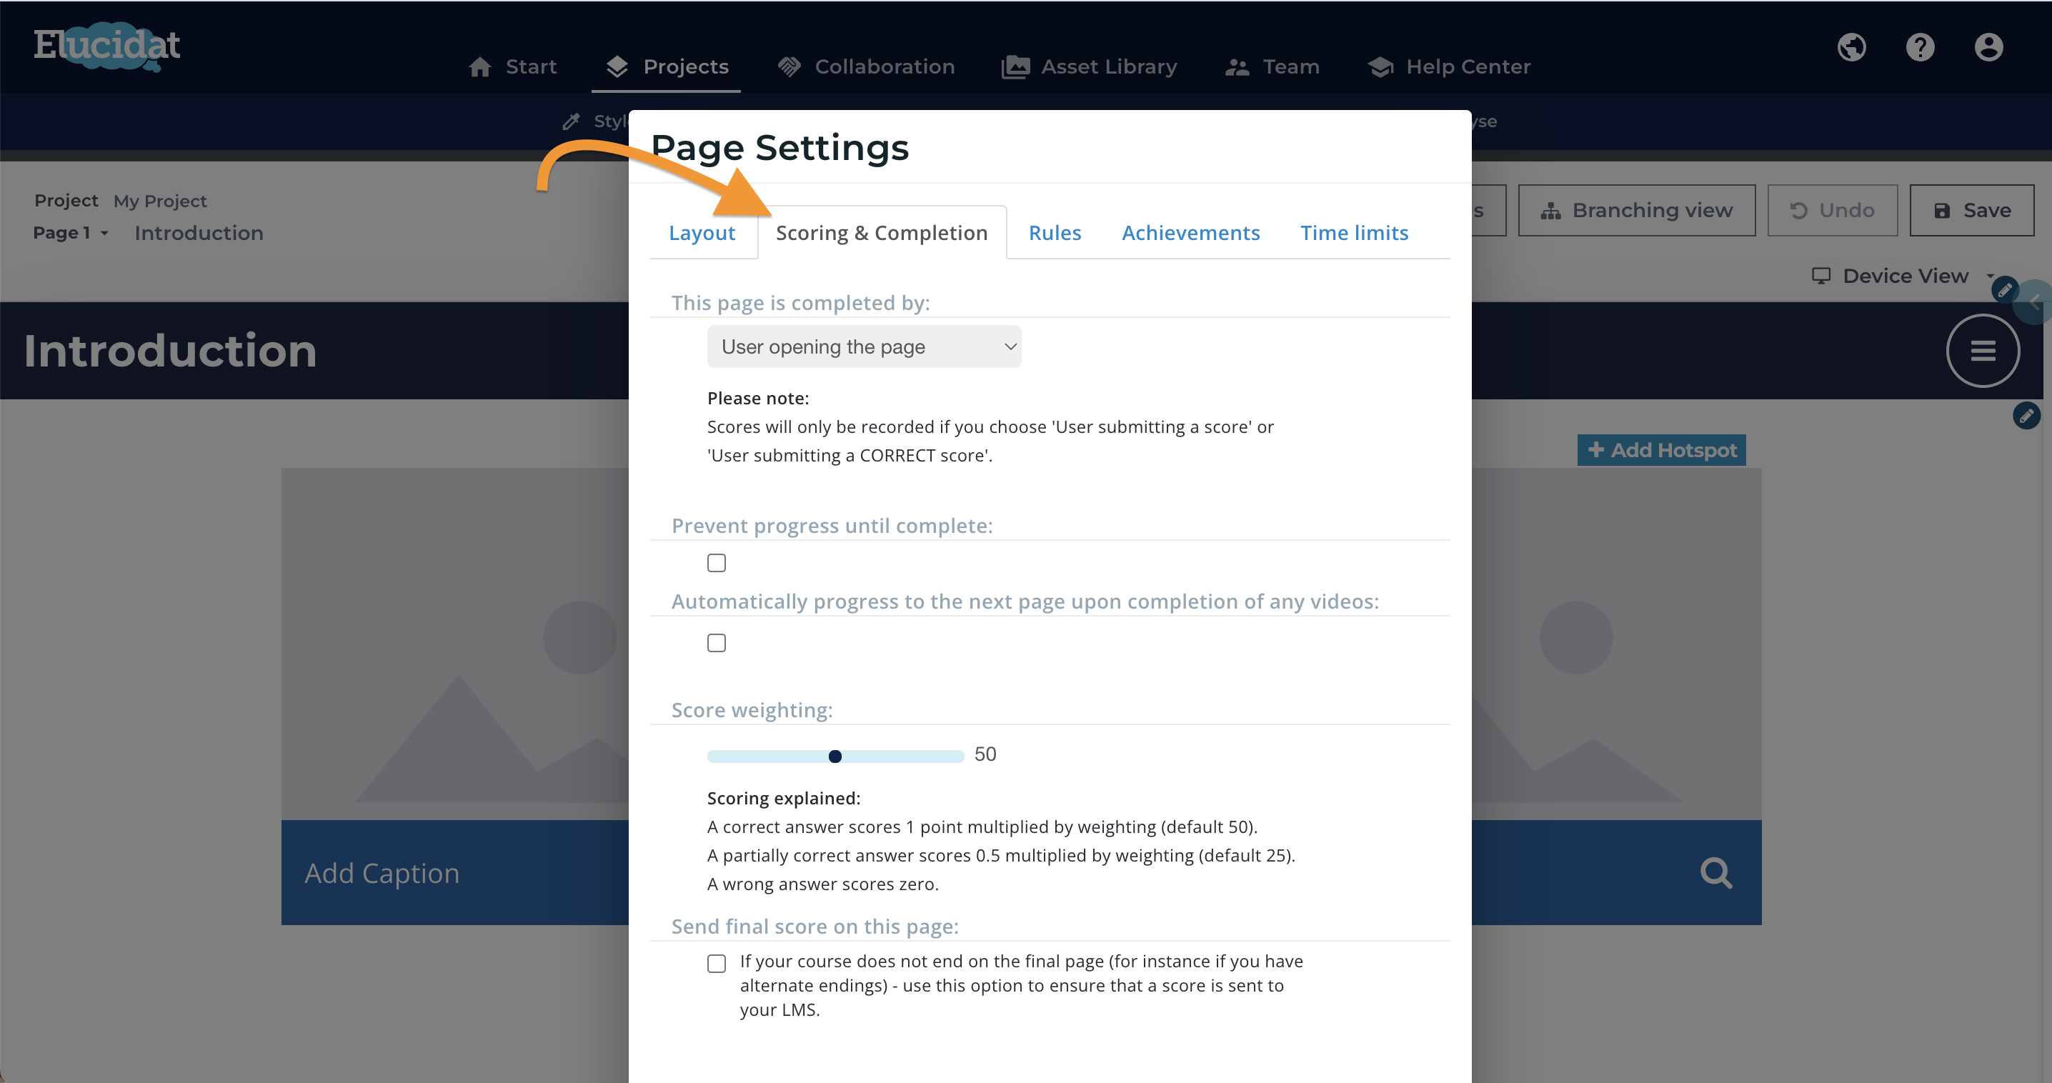This screenshot has height=1083, width=2052.
Task: Switch to the Achievements tab
Action: coord(1191,232)
